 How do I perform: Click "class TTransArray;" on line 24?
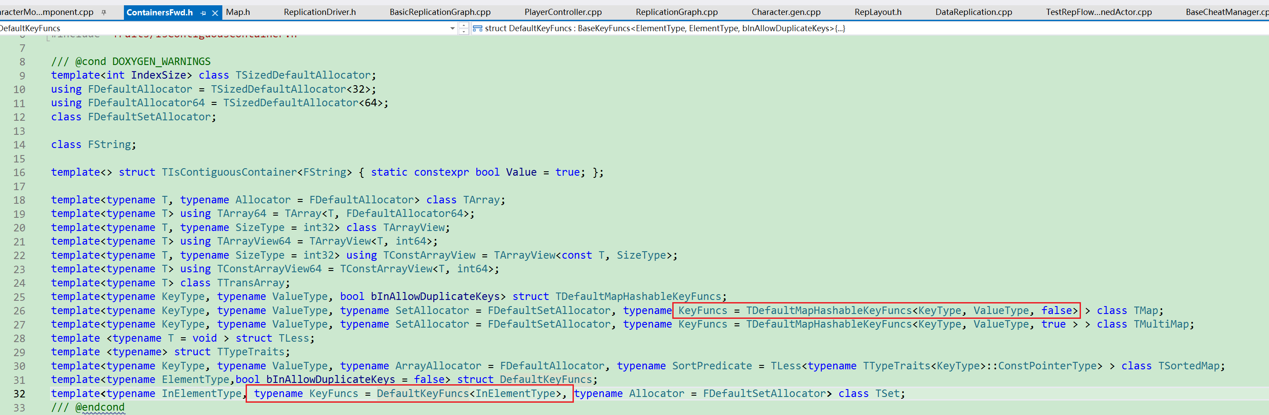[235, 283]
